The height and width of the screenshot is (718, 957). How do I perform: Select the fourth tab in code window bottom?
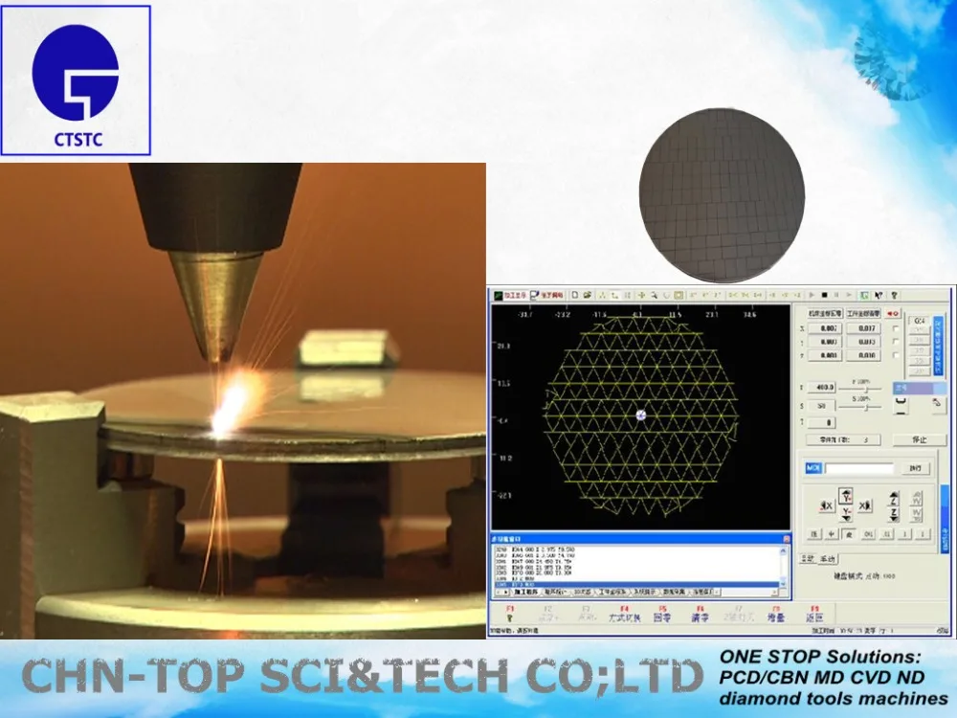pyautogui.click(x=612, y=592)
